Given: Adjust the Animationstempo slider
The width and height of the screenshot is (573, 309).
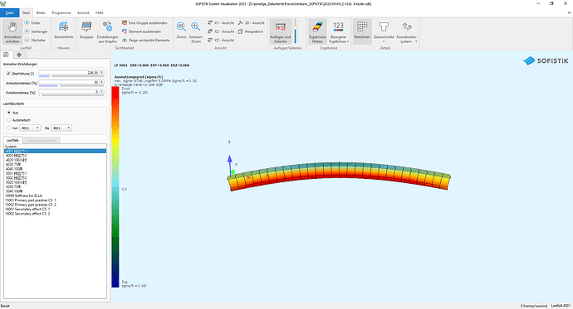Looking at the screenshot, I should 71,85.
